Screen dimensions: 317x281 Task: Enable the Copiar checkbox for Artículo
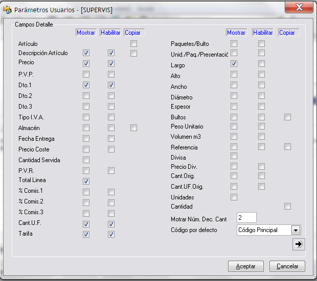pos(133,44)
